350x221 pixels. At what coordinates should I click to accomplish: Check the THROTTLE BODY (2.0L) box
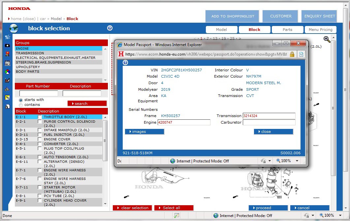coord(40,117)
